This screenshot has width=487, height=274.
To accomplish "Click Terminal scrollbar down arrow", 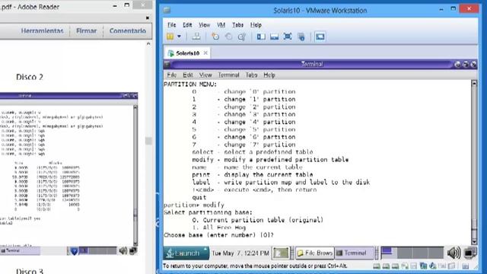I will (x=474, y=242).
